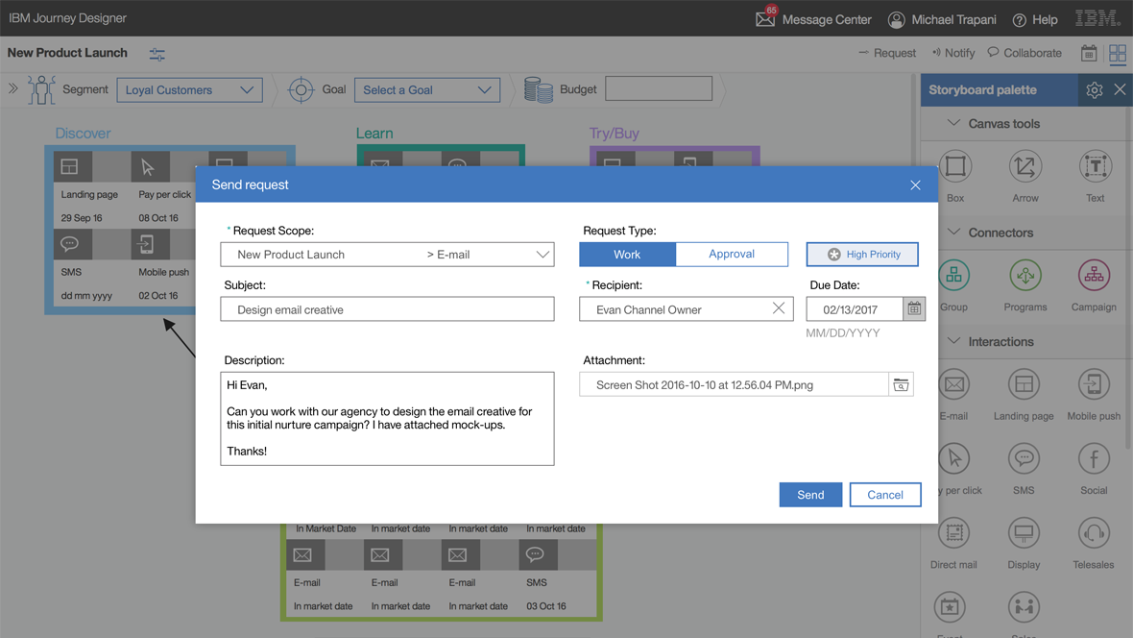Open the Select a Goal dropdown
Image resolution: width=1133 pixels, height=638 pixels.
tap(427, 89)
